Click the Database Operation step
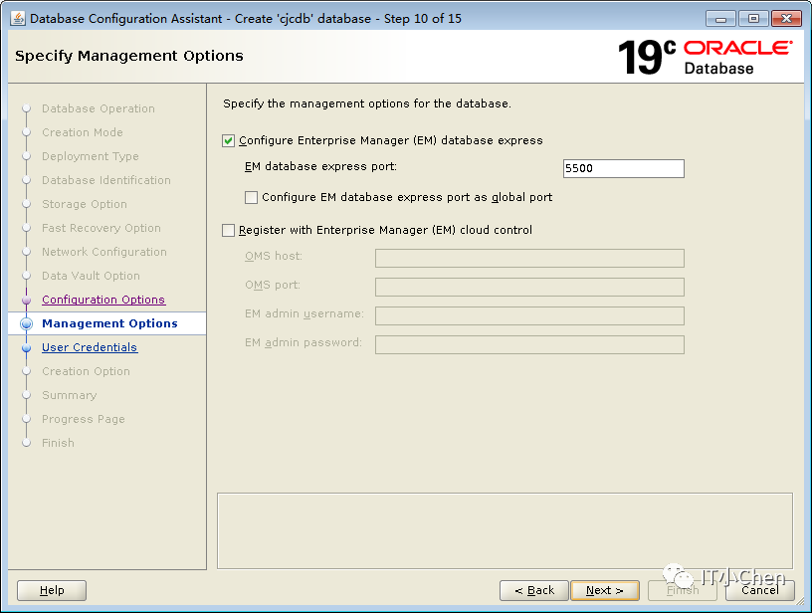 click(x=99, y=108)
